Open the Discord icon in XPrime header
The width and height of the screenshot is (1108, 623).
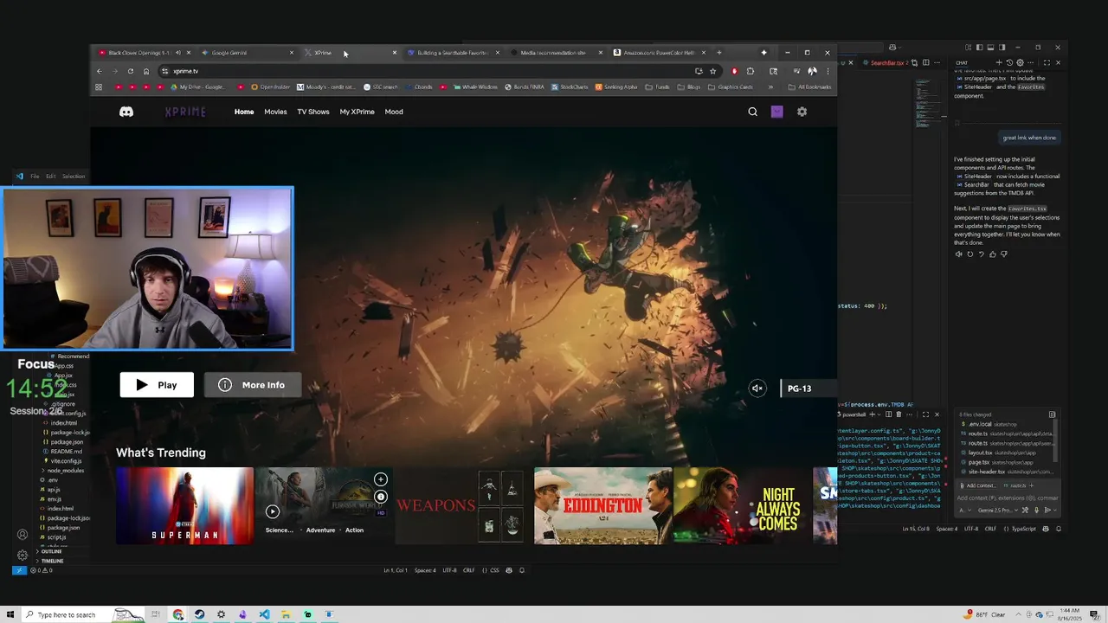point(126,112)
